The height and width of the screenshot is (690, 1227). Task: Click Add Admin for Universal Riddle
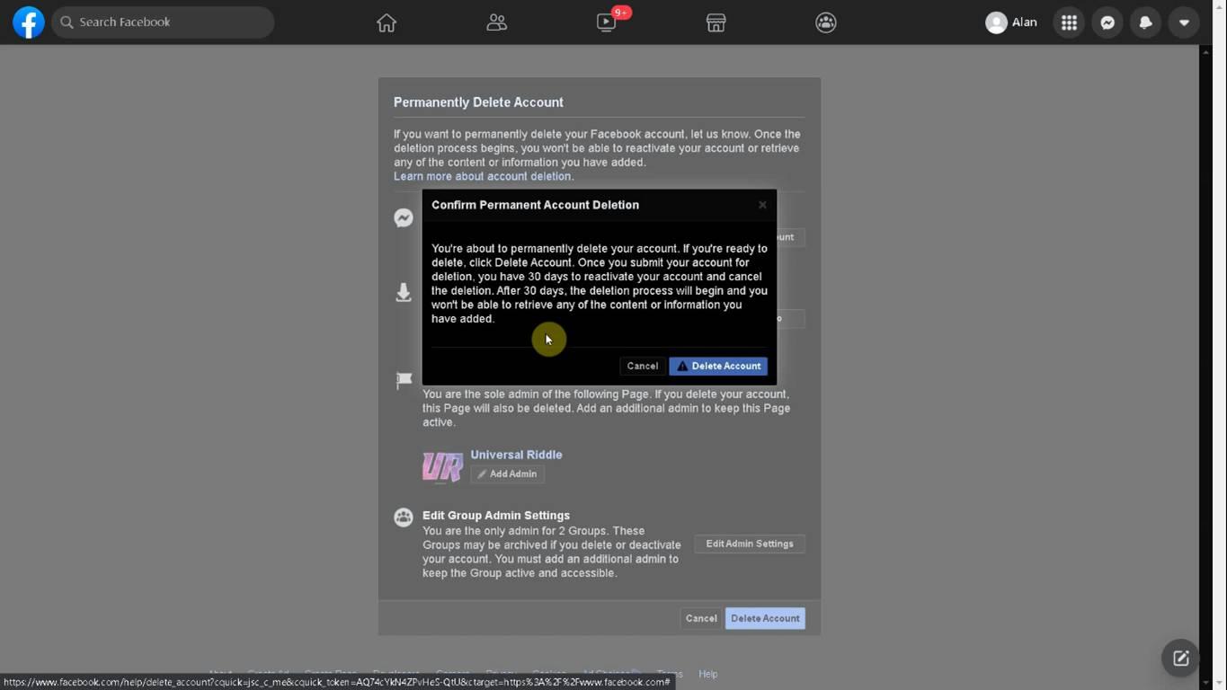pos(507,473)
